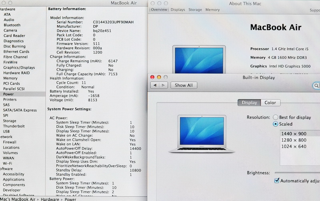Select Firewall under Network
The image size is (320, 201).
click(10, 142)
